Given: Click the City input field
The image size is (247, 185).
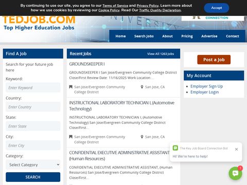Looking at the screenshot, I should coord(33,145).
